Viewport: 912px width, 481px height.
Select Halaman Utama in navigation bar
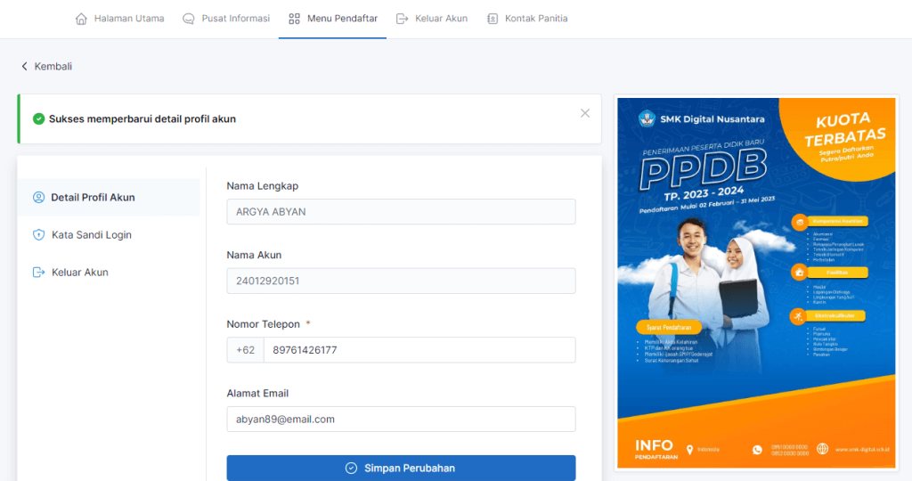(x=129, y=19)
